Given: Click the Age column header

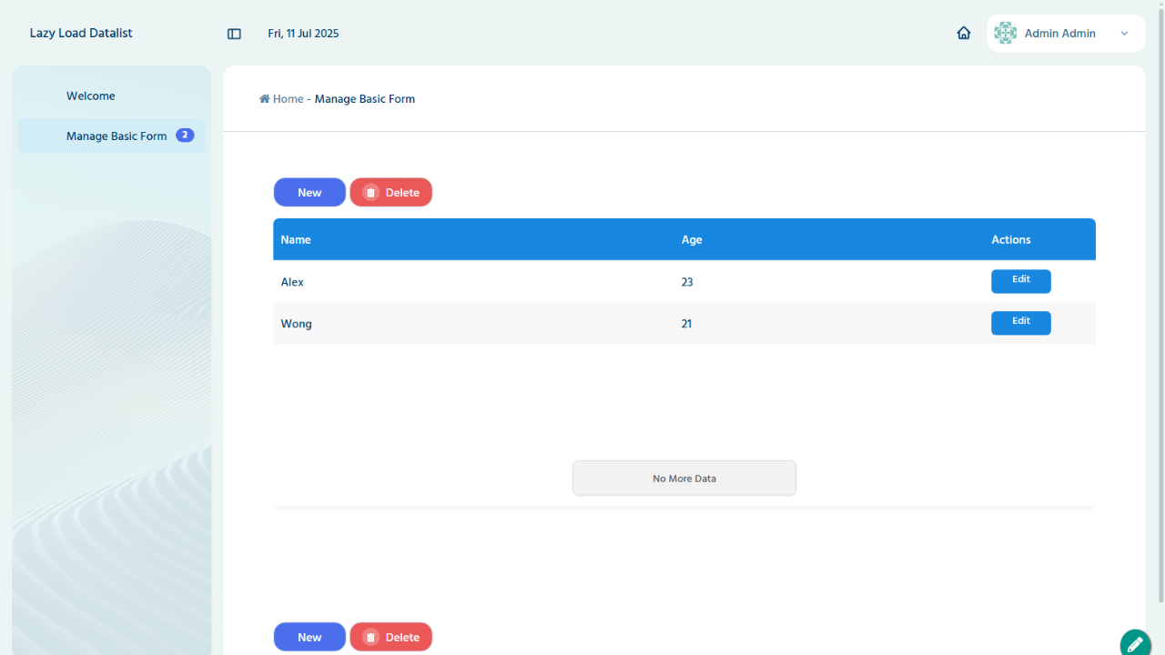Looking at the screenshot, I should (x=692, y=240).
